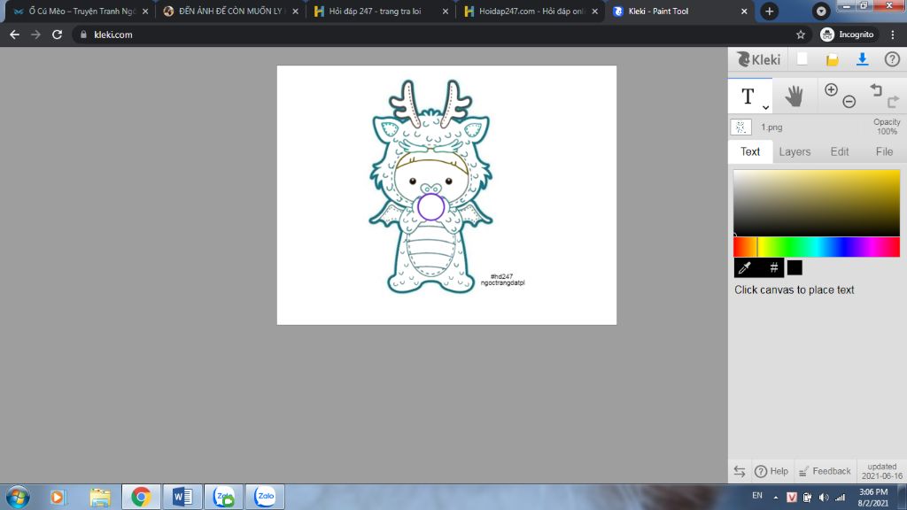Bookmark this page with star icon

coord(801,35)
